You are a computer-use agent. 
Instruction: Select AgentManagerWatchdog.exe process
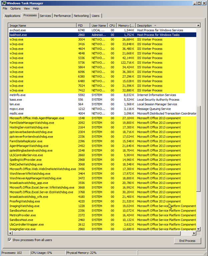coord(102,146)
